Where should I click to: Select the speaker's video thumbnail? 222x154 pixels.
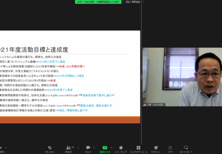tap(182, 77)
